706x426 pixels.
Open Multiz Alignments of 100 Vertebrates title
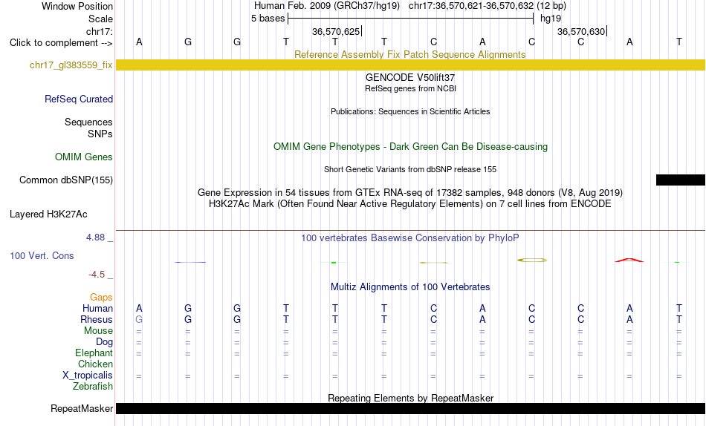click(x=410, y=287)
